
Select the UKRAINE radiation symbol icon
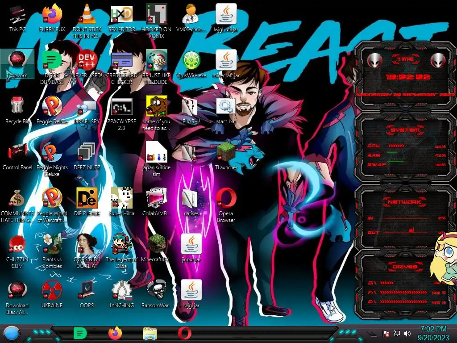[52, 294]
